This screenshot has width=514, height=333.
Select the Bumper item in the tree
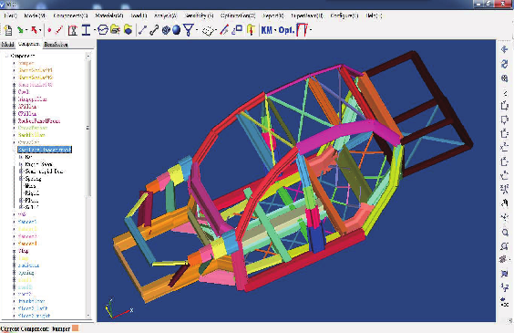pyautogui.click(x=26, y=63)
